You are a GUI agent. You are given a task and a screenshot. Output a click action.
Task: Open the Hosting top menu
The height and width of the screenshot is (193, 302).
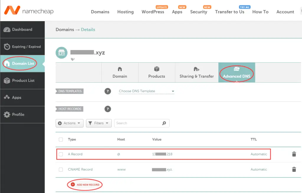point(125,12)
